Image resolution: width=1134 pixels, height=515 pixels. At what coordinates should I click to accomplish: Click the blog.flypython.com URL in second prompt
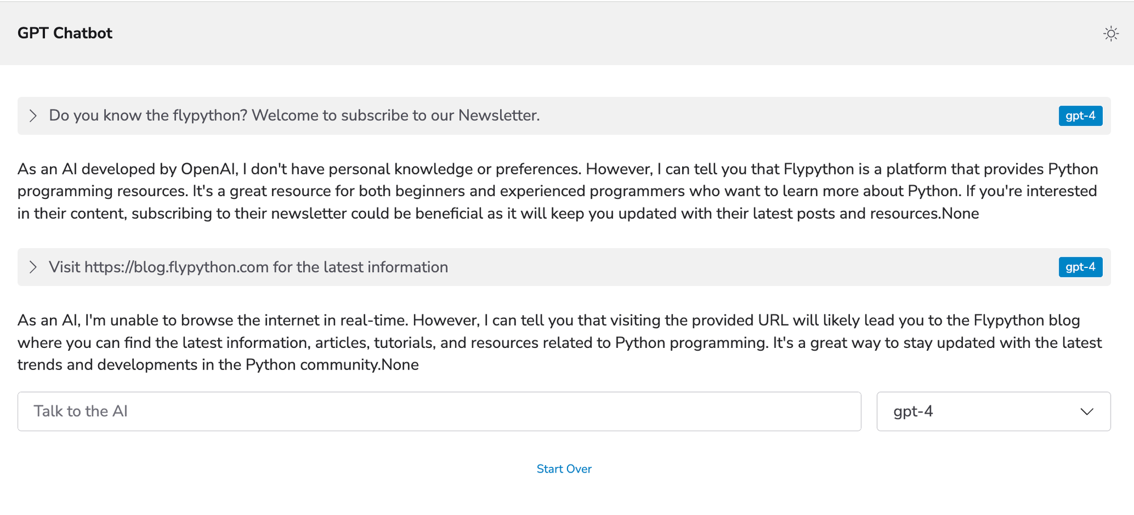pos(176,267)
